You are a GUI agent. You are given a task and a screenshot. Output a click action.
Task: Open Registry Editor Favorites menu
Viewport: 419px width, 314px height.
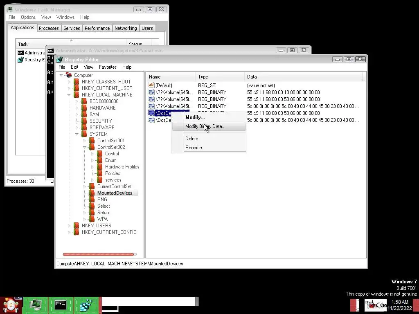[108, 67]
